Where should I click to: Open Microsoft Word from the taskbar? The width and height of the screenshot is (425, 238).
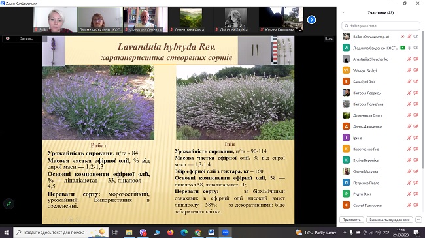[x=211, y=232]
